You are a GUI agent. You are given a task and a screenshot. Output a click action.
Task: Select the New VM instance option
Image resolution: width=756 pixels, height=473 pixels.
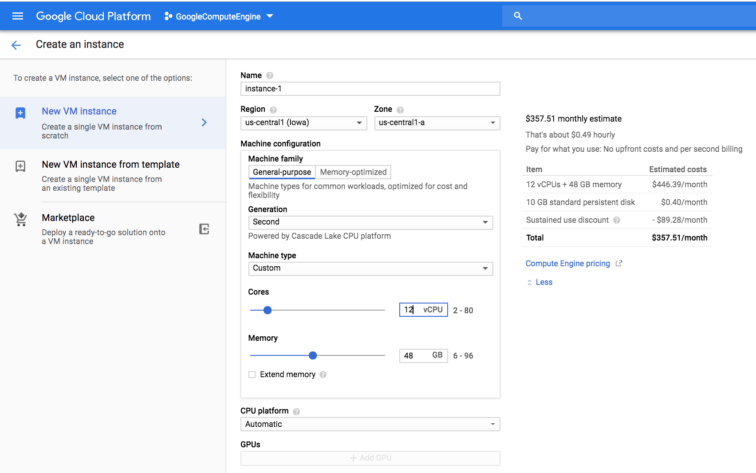(113, 122)
